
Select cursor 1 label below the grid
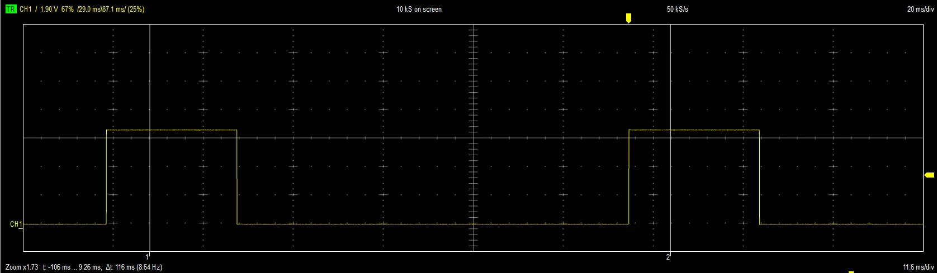(147, 257)
